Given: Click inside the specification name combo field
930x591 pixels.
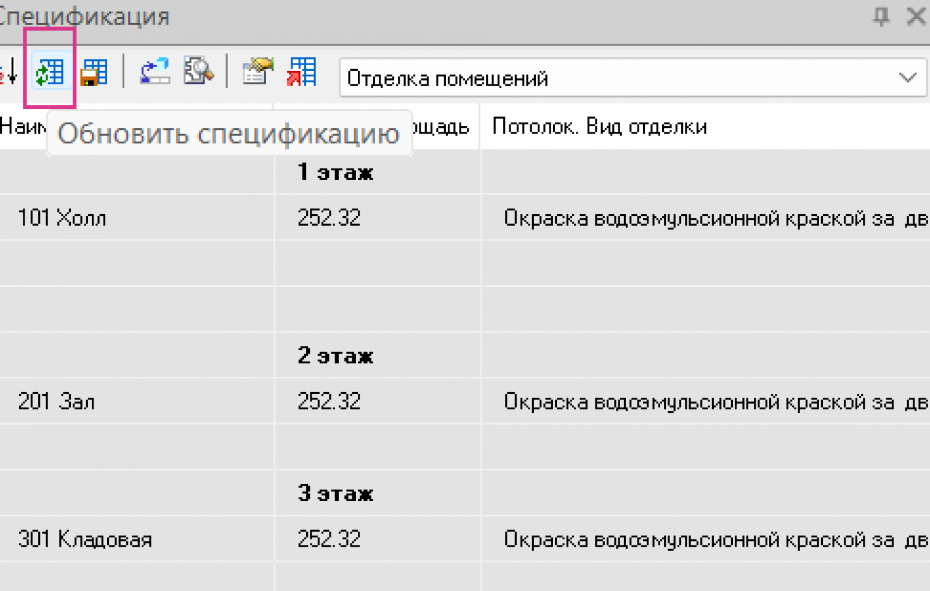Looking at the screenshot, I should point(554,78).
